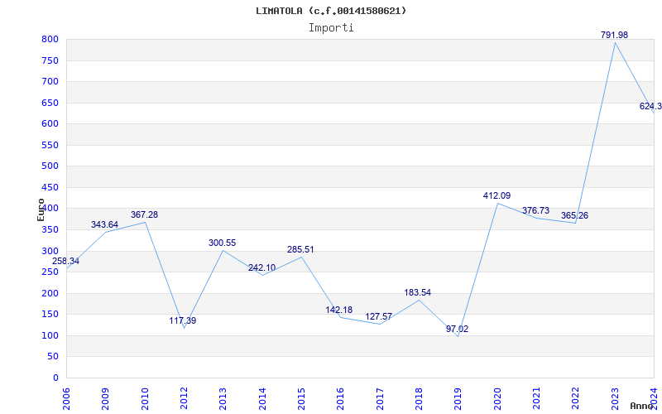The image size is (662, 414).
Task: Select year 2023 axis label
Action: (615, 399)
